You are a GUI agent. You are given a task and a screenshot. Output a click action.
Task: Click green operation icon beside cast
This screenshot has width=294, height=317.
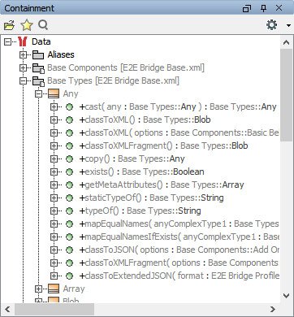pyautogui.click(x=70, y=107)
